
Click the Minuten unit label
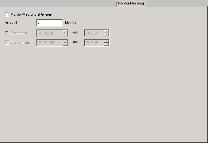[71, 23]
